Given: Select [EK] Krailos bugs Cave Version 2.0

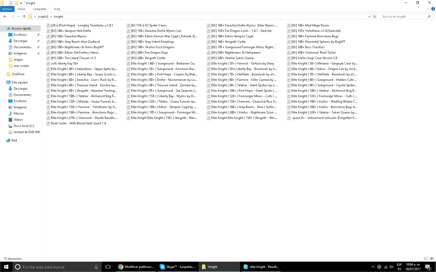Looking at the screenshot, I should click(x=312, y=58).
